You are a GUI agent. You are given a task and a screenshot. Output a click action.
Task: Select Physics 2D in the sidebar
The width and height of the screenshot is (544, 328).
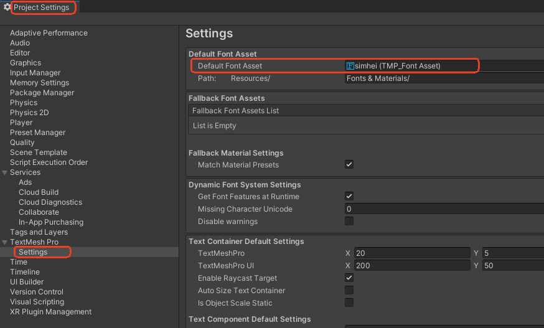pos(29,113)
